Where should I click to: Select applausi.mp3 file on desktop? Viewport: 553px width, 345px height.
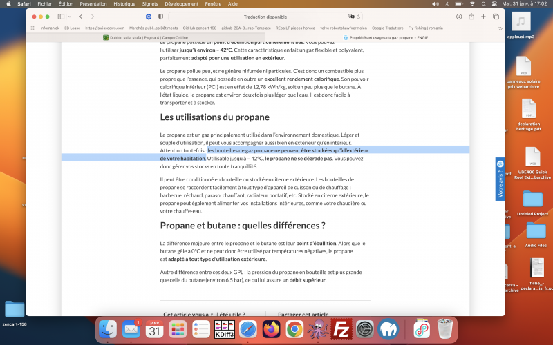[x=521, y=26]
